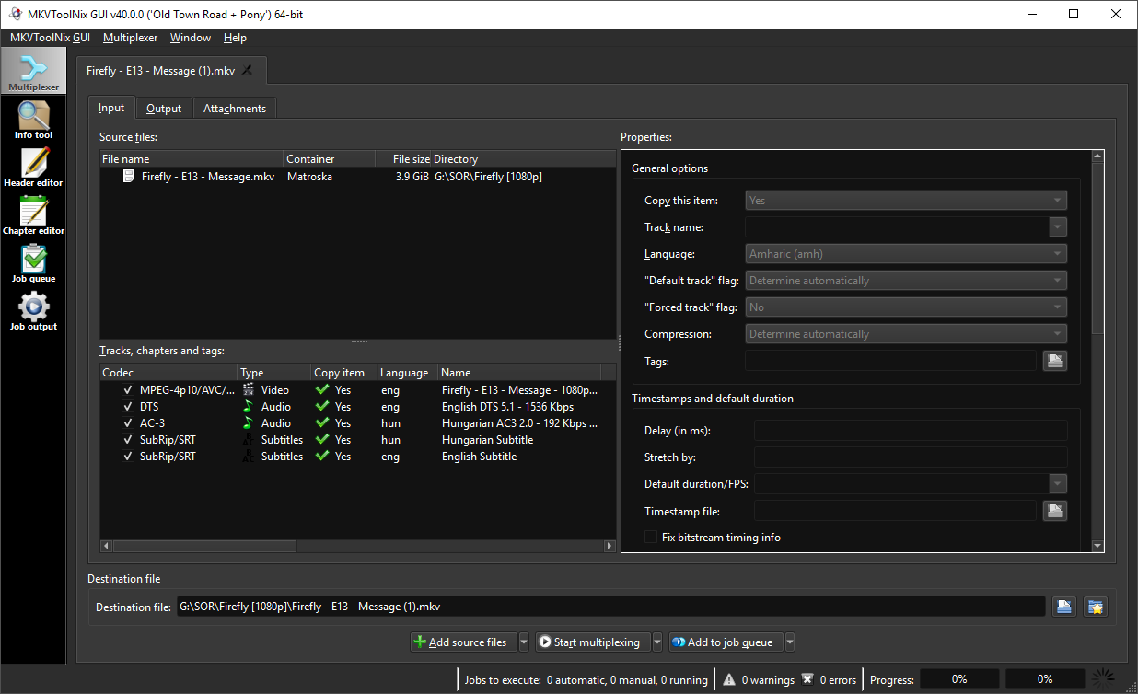
Task: Open the Job output panel
Action: coord(33,312)
